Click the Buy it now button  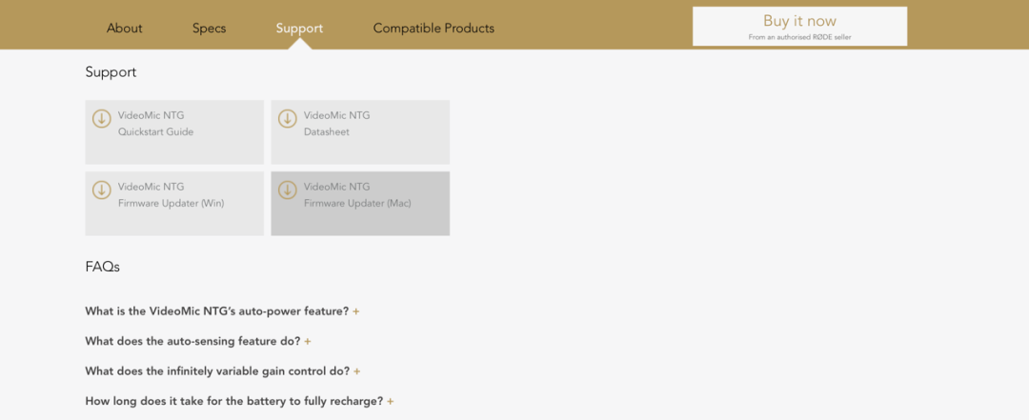[800, 27]
